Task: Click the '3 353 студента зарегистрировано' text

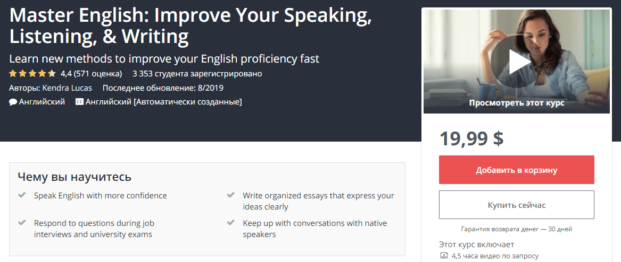Action: 197,74
